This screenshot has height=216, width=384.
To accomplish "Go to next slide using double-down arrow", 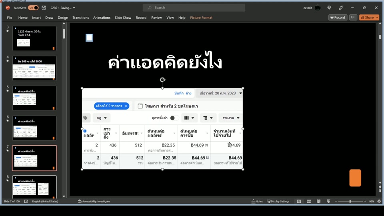I will [380, 190].
